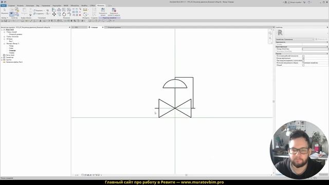The width and height of the screenshot is (329, 185).
Task: Click the Revit R logo in Properties
Action: 280,32
